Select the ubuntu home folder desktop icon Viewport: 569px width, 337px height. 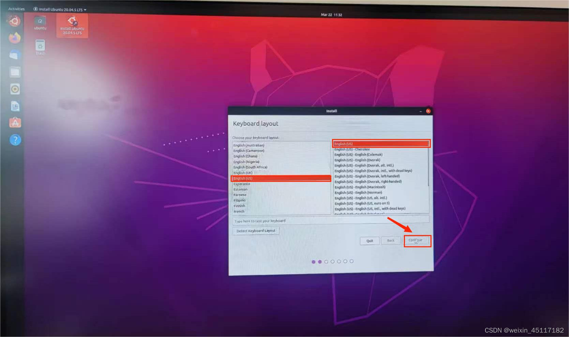pyautogui.click(x=40, y=23)
